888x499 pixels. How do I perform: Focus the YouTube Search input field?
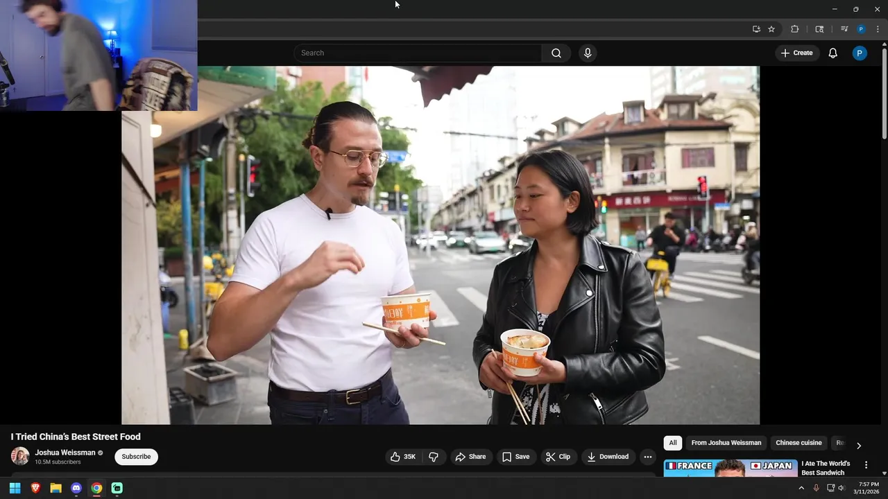(x=418, y=53)
